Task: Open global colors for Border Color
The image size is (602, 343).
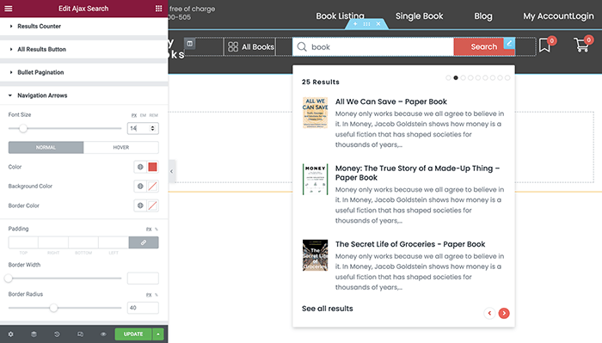Action: pos(140,205)
